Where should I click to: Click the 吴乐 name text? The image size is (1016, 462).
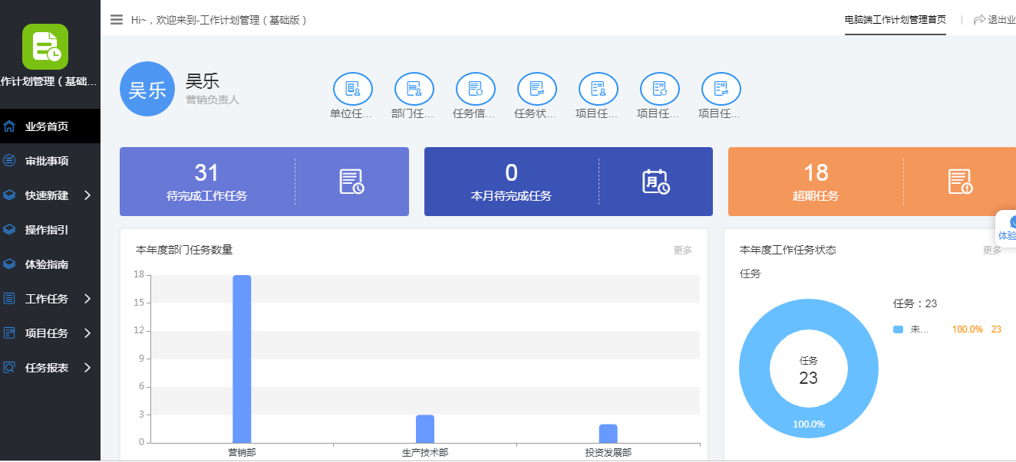pyautogui.click(x=203, y=81)
